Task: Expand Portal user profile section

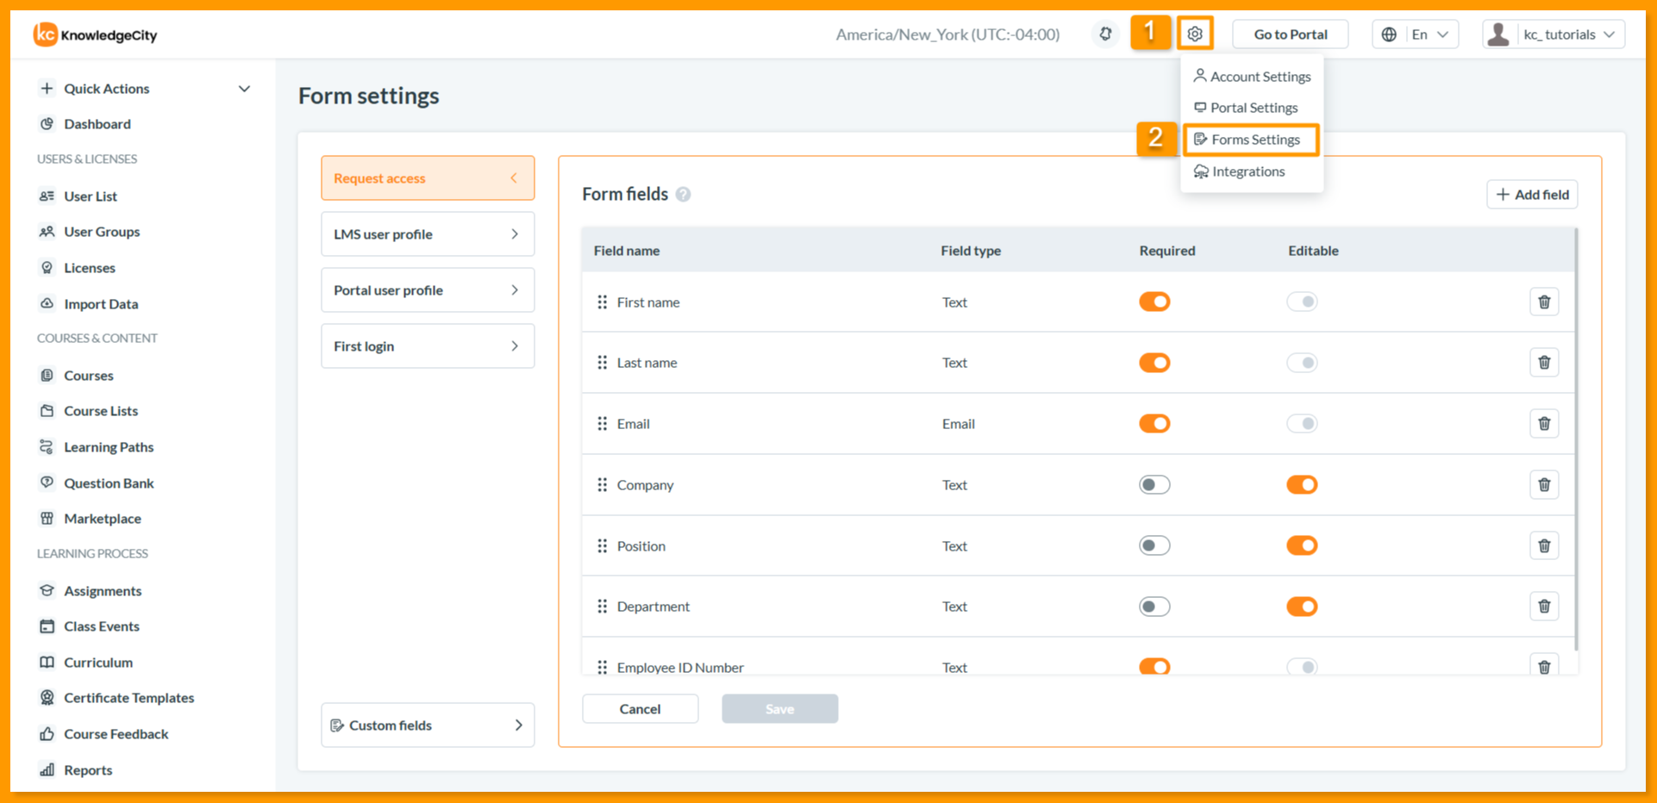Action: click(428, 290)
